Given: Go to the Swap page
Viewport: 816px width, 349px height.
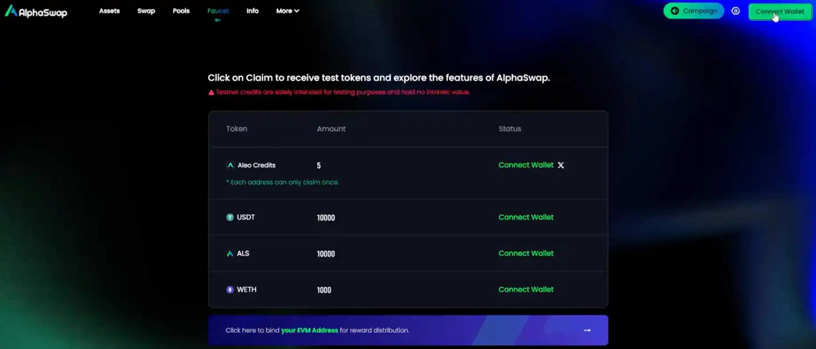Looking at the screenshot, I should pyautogui.click(x=146, y=11).
